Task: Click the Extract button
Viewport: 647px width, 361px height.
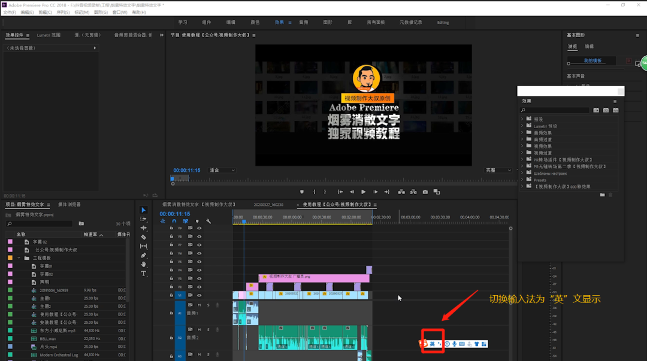Action: (413, 192)
